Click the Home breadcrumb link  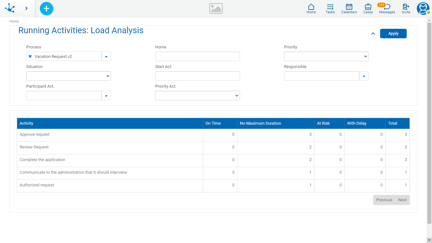(14, 21)
